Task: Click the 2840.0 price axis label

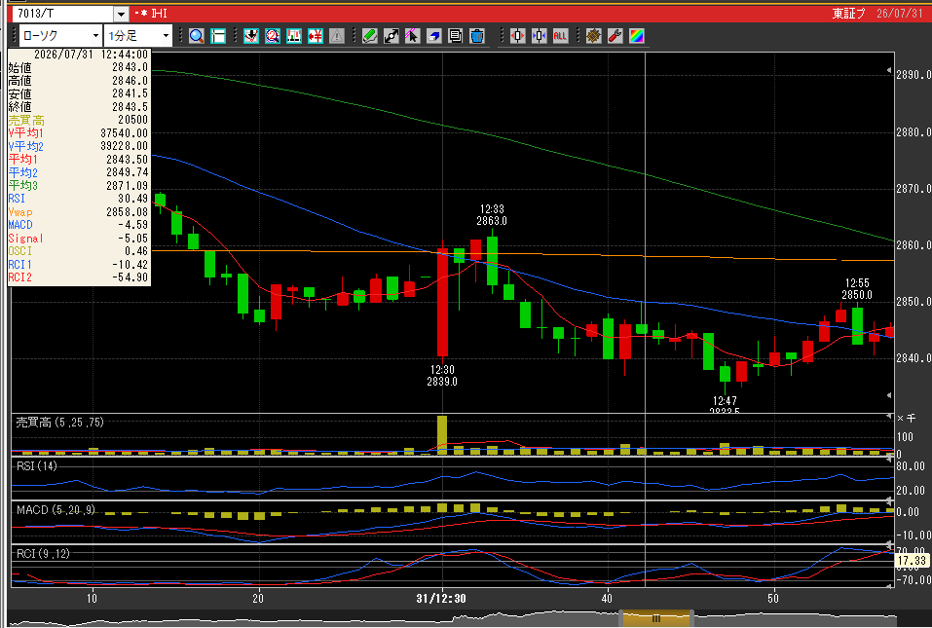Action: [913, 358]
